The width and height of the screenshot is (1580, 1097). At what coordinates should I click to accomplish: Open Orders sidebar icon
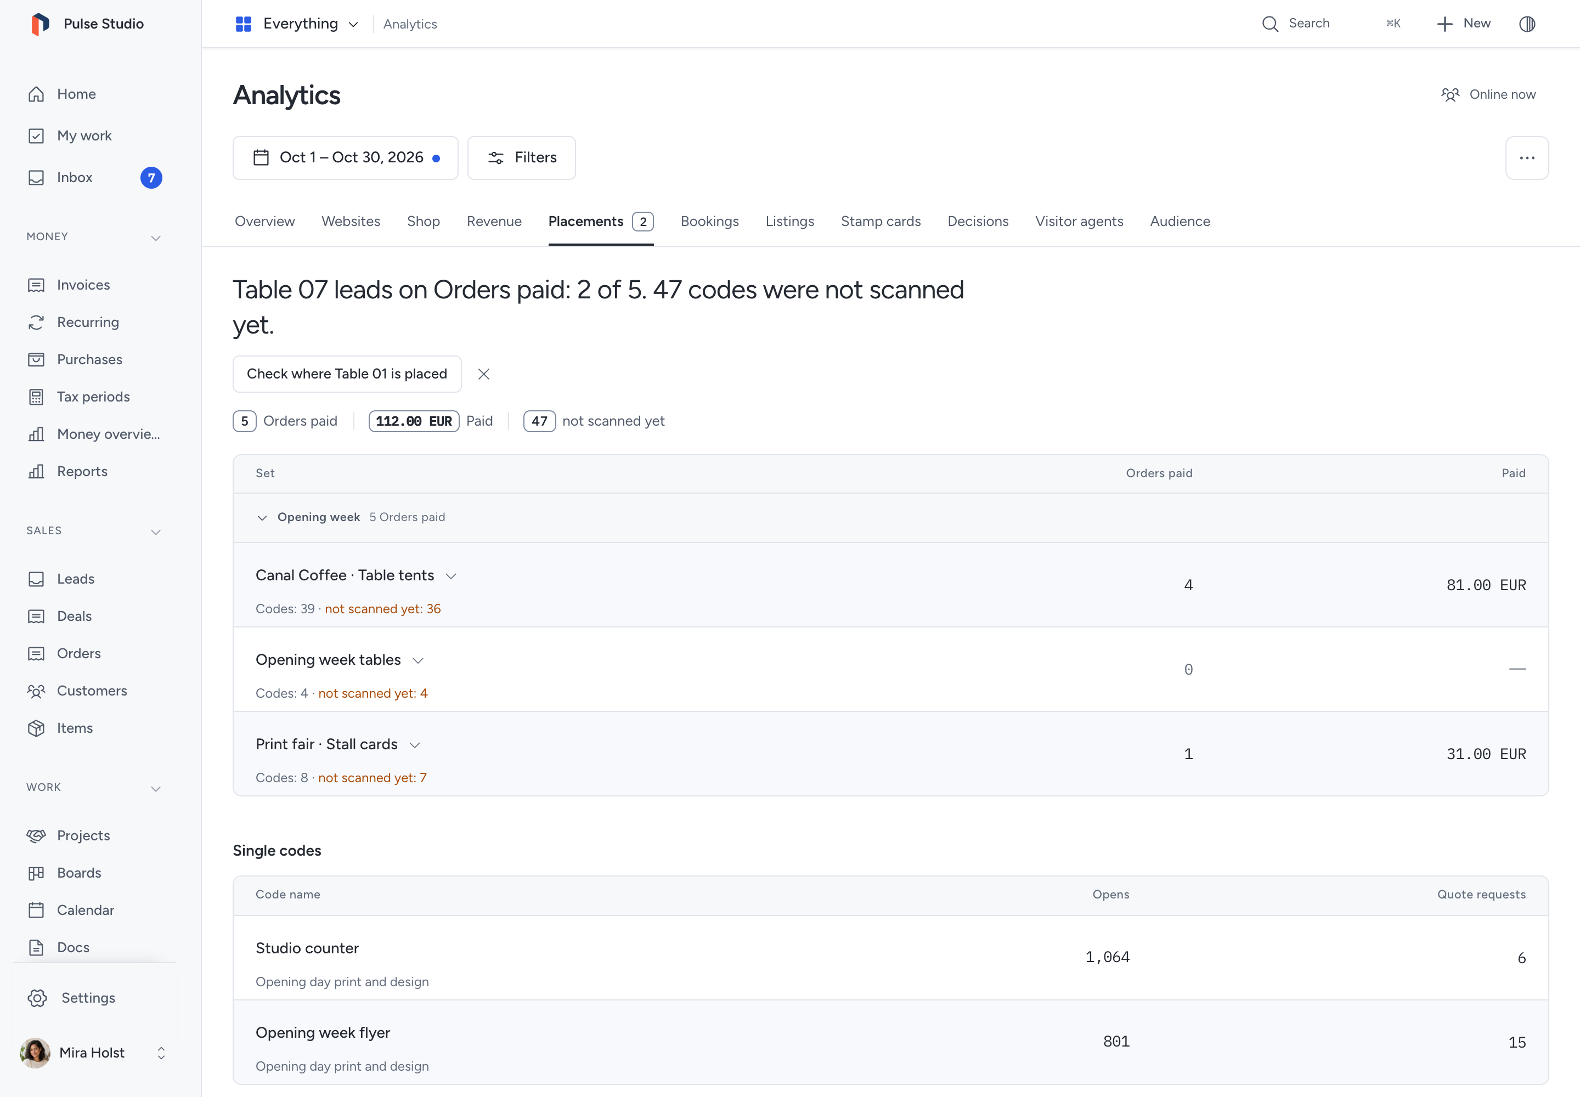(36, 654)
